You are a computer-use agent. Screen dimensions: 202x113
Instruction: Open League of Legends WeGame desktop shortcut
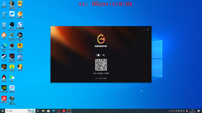tap(12, 5)
